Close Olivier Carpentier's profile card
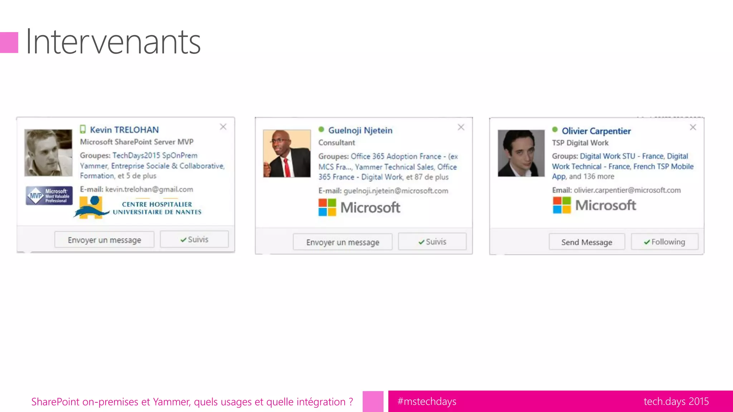 pos(693,127)
